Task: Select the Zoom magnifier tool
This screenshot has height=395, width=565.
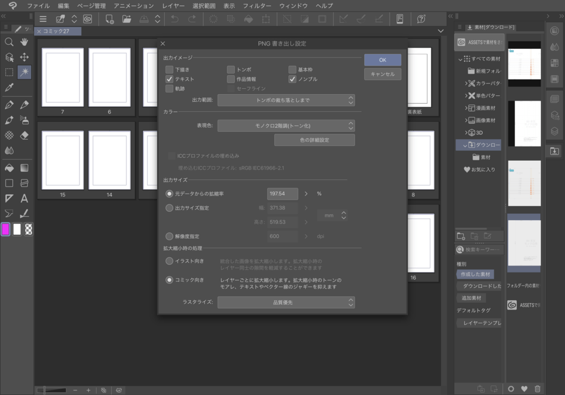Action: pyautogui.click(x=8, y=42)
